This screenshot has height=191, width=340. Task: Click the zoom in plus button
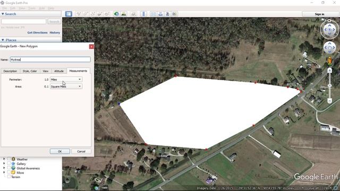(x=329, y=70)
